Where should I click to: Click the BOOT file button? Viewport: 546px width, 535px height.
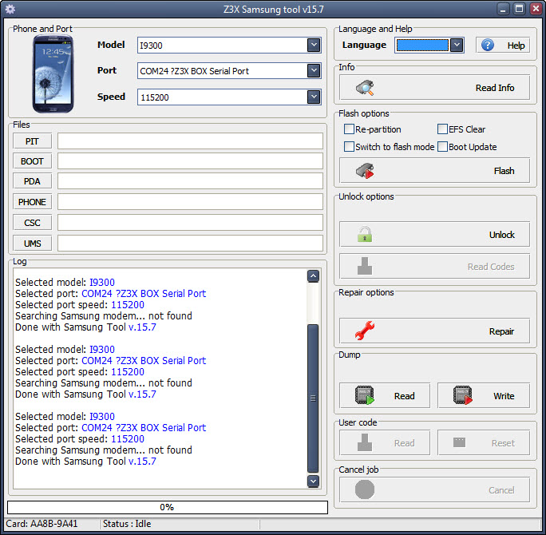[32, 161]
